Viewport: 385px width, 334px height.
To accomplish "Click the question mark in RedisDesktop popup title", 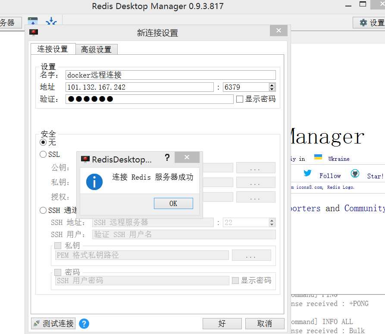I will tap(167, 157).
